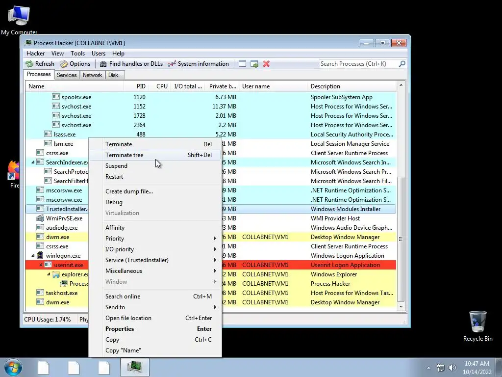Sort by the Description column header
Screen dimensions: 502x377
[352, 86]
